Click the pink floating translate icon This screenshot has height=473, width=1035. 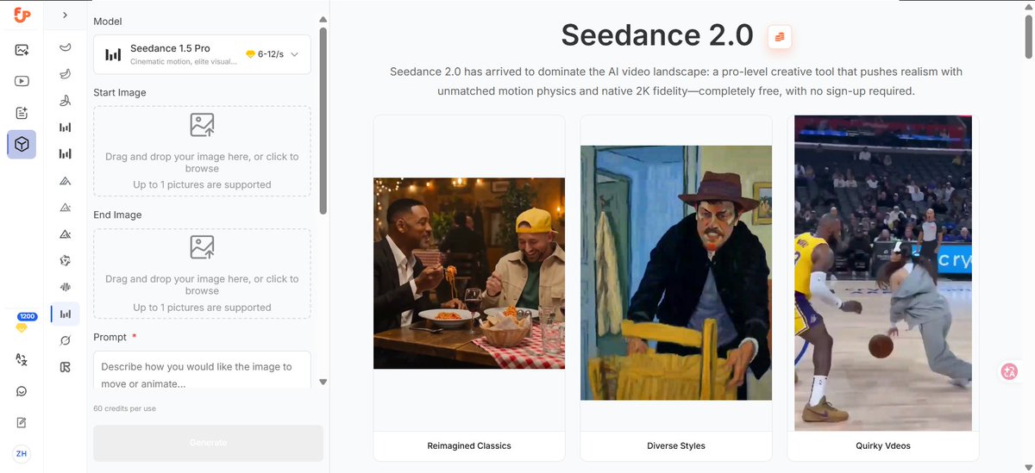pos(1010,371)
